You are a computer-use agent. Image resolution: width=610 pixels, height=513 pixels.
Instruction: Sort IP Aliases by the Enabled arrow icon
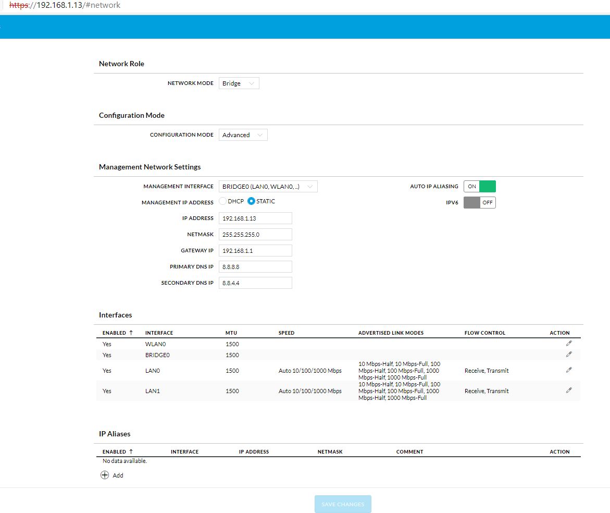point(131,451)
